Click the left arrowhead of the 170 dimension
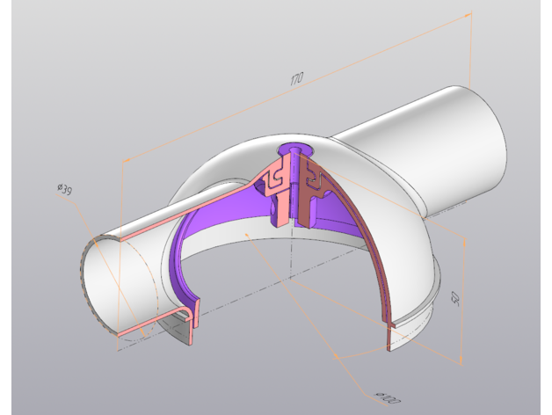Screen dimensions: 552x415 pyautogui.click(x=126, y=160)
